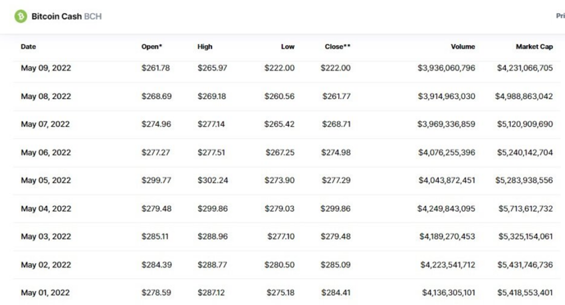This screenshot has height=305, width=565.
Task: Open the Bitcoin Cash BCH title link
Action: pyautogui.click(x=66, y=17)
